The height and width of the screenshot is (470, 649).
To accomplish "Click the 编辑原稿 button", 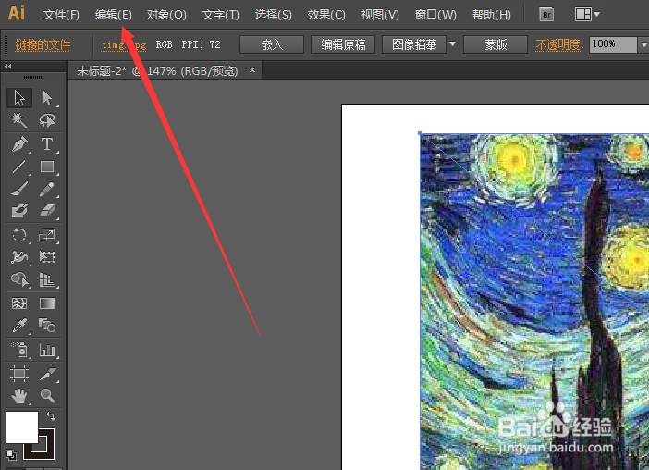I will [343, 44].
